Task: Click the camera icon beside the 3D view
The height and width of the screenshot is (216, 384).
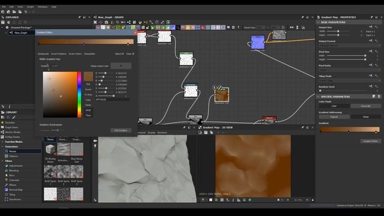Action: coord(95,141)
